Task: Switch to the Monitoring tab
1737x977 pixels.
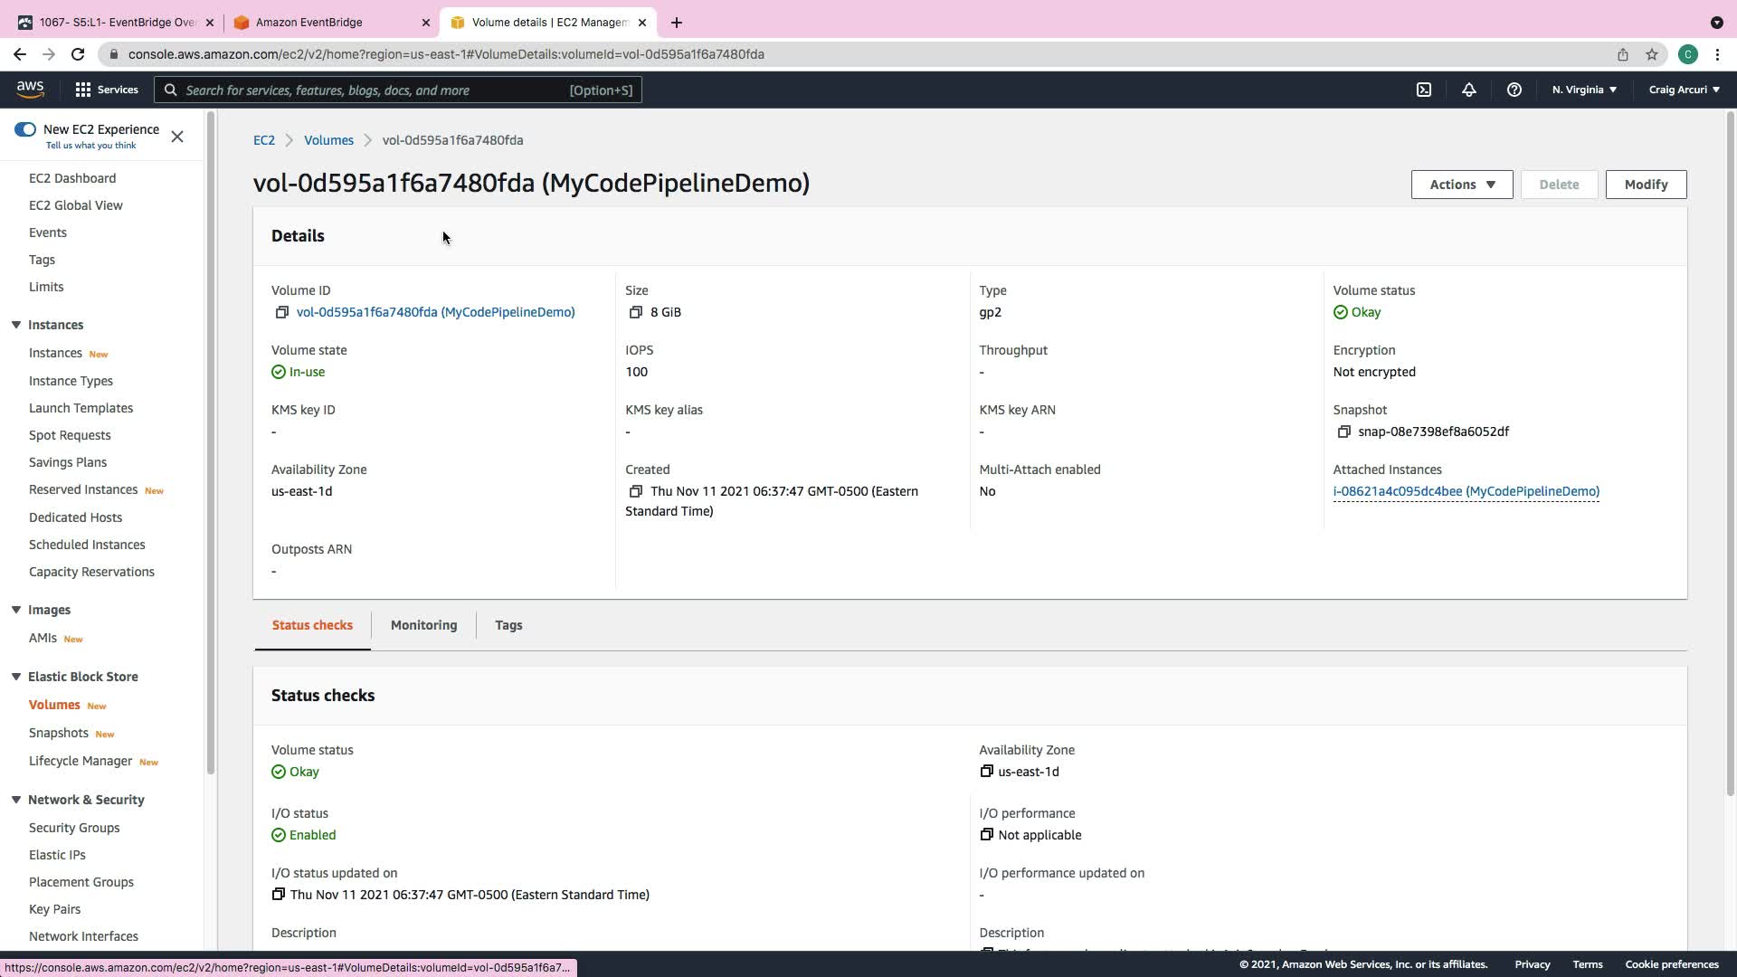Action: (x=423, y=625)
